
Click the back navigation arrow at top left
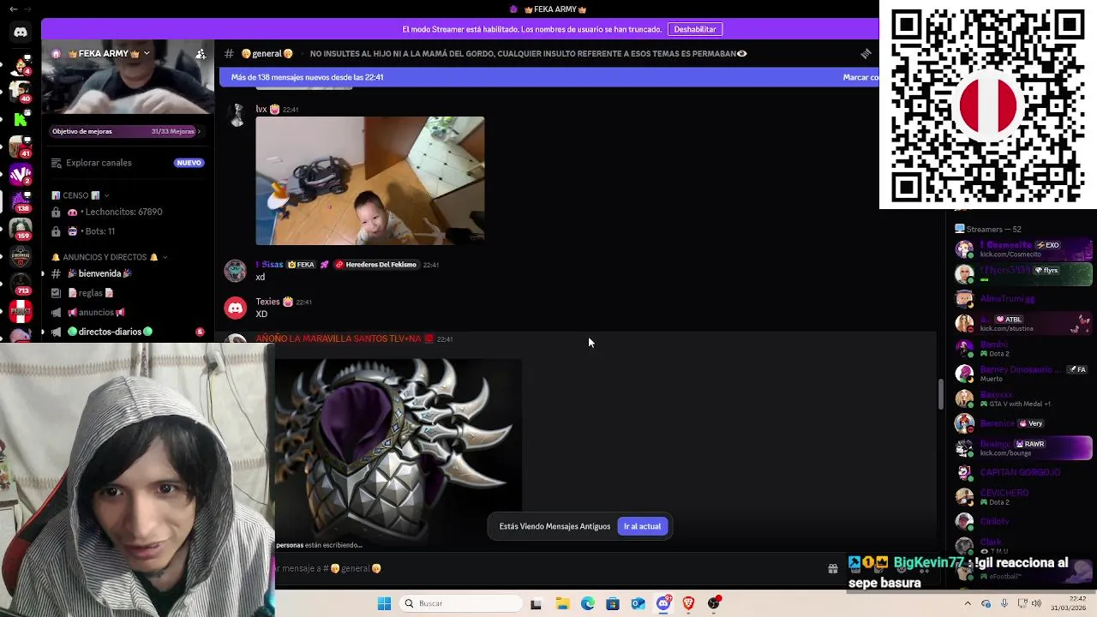click(12, 9)
